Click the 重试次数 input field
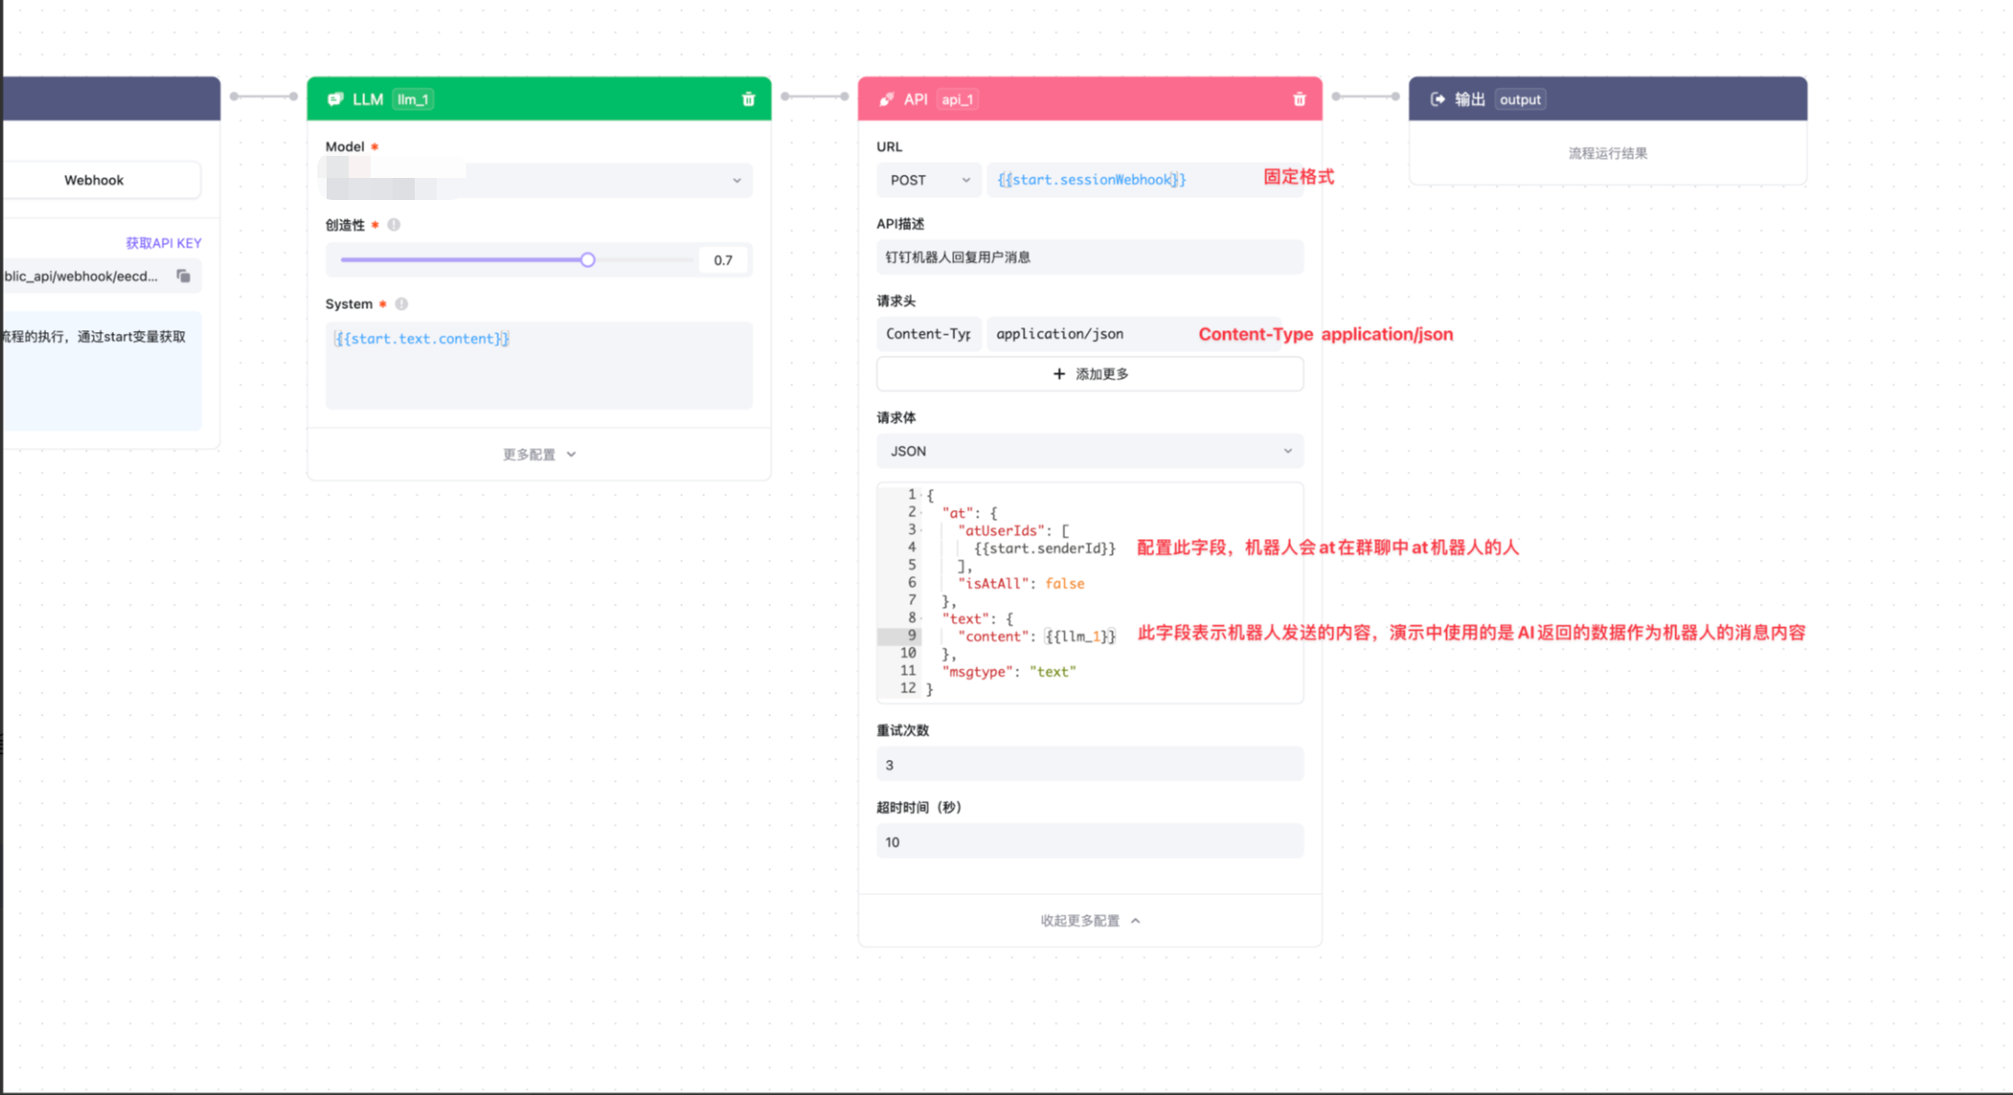This screenshot has width=2013, height=1095. coord(1089,765)
